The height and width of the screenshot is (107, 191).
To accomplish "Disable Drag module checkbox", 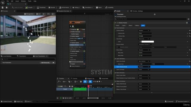I will [x=84, y=57].
